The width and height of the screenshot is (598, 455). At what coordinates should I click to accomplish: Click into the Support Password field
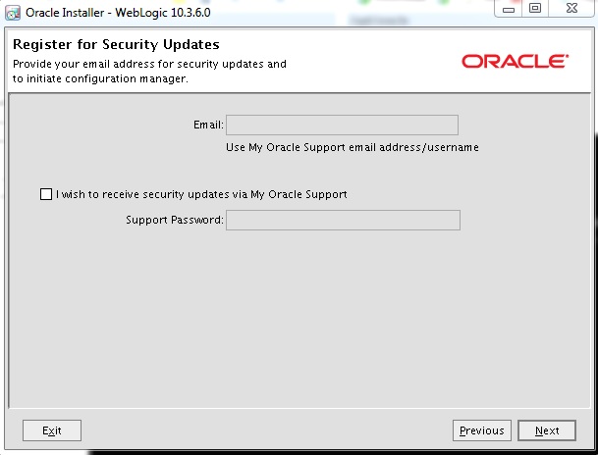[x=342, y=220]
